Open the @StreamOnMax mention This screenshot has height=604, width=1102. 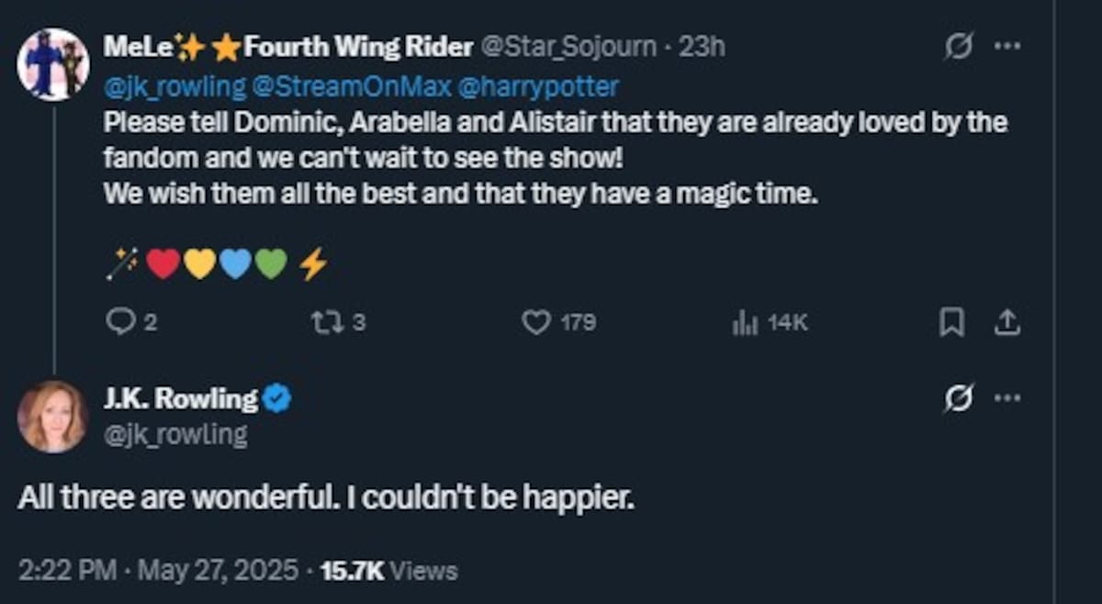click(x=352, y=87)
